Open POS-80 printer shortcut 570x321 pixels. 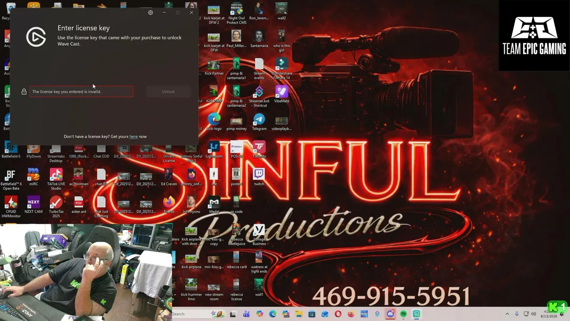point(236,150)
